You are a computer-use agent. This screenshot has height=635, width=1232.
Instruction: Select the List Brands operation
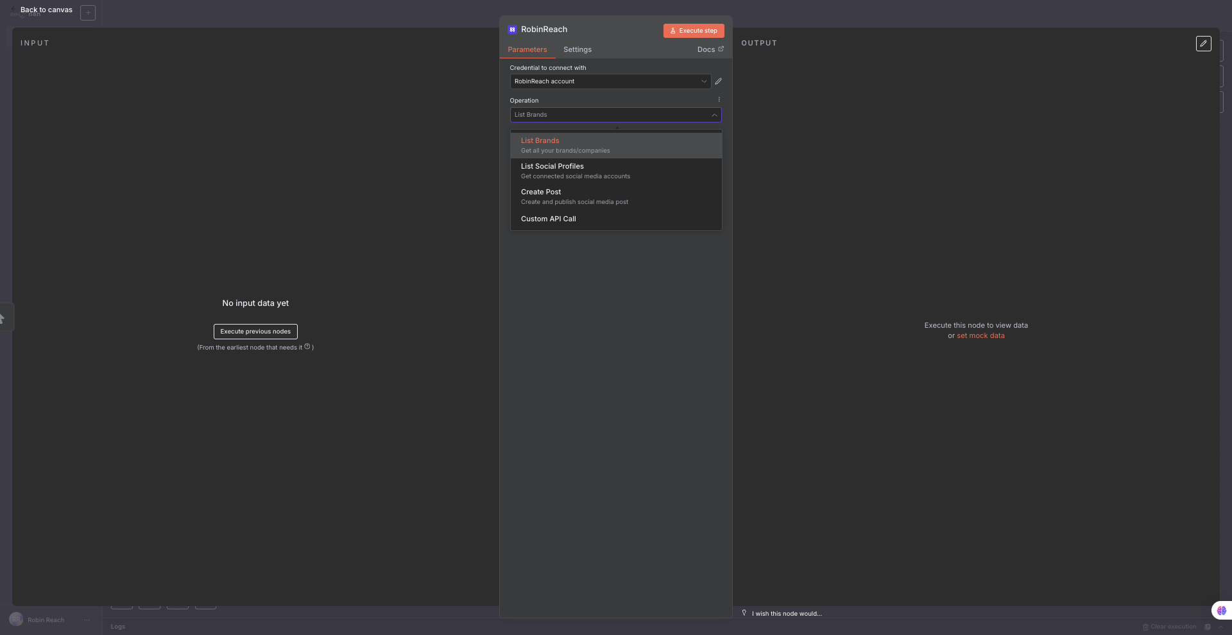click(x=616, y=146)
